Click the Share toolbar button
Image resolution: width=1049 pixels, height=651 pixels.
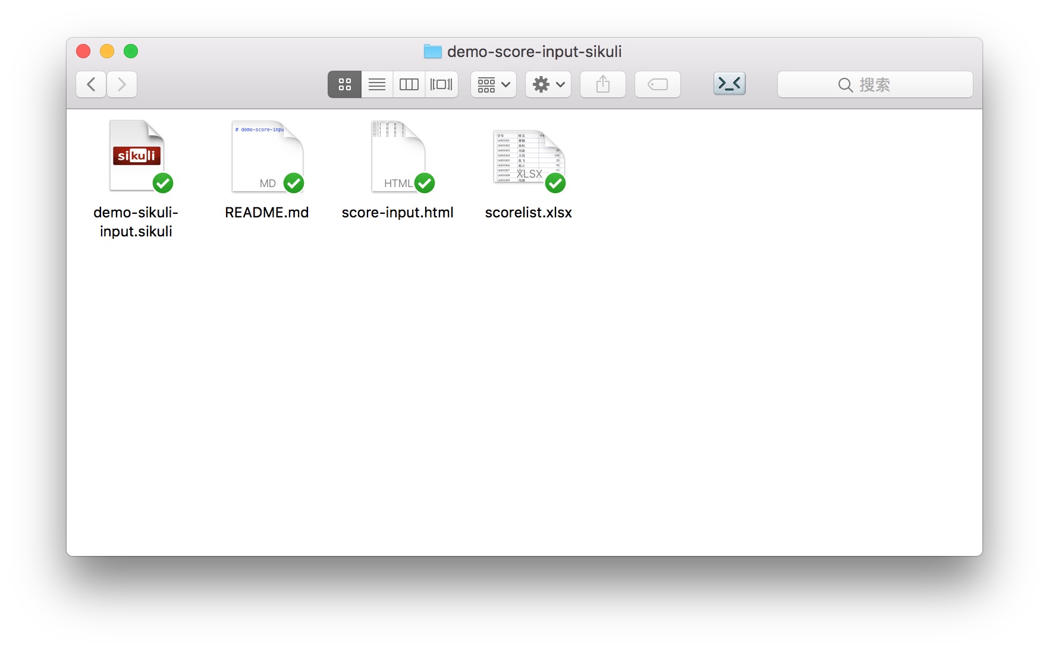(603, 84)
